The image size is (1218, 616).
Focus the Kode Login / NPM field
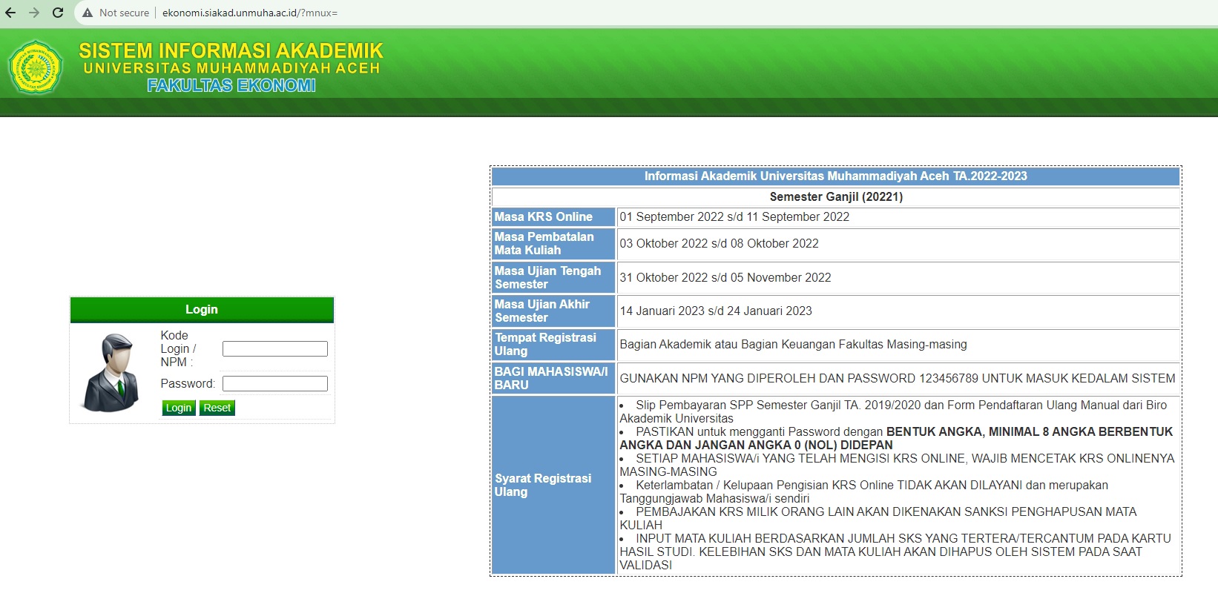tap(274, 348)
